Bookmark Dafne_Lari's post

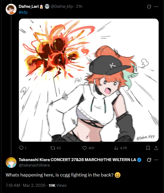[148, 148]
